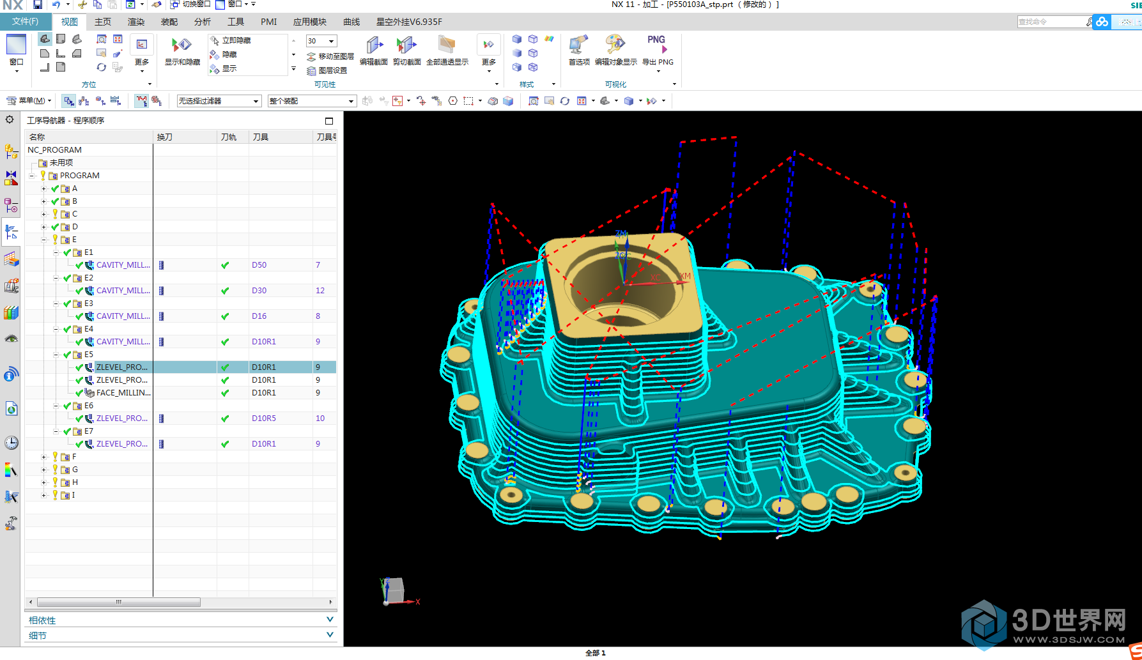Click the shaded cube style icon in 样式

(x=517, y=39)
